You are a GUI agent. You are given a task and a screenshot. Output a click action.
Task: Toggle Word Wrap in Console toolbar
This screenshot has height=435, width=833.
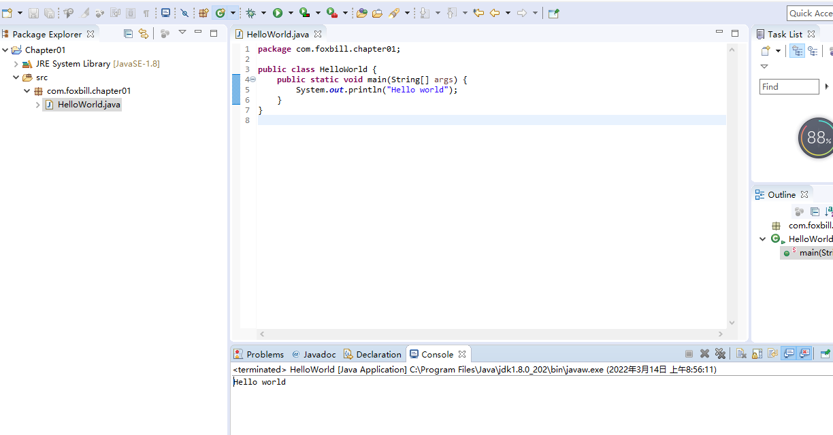click(x=773, y=353)
